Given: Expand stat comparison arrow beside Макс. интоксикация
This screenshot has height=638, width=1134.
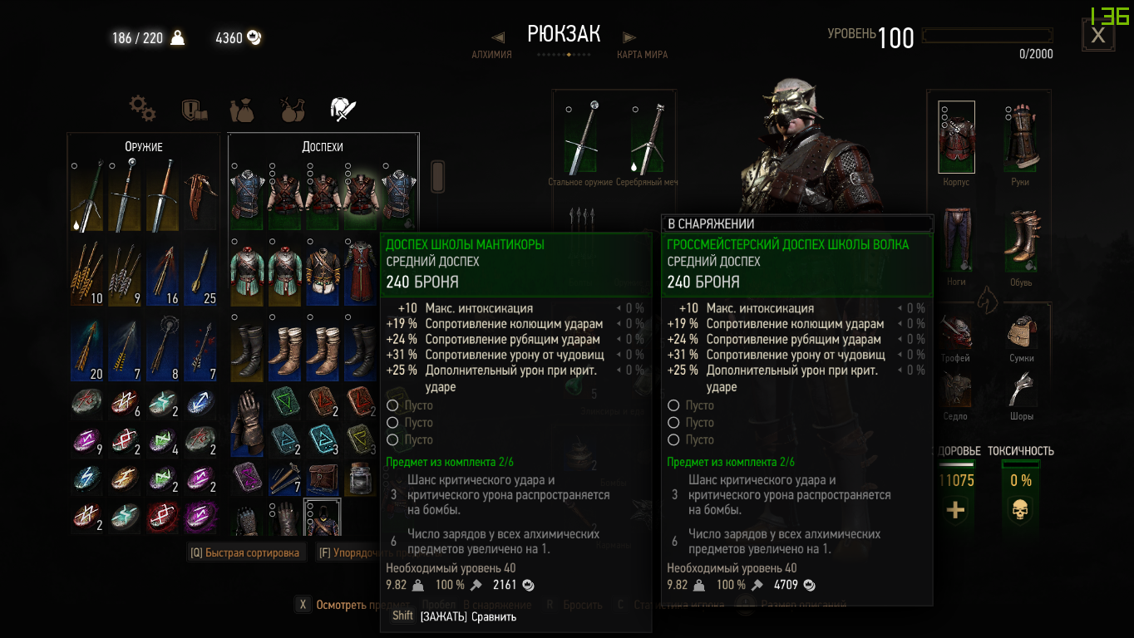Looking at the screenshot, I should coord(619,308).
